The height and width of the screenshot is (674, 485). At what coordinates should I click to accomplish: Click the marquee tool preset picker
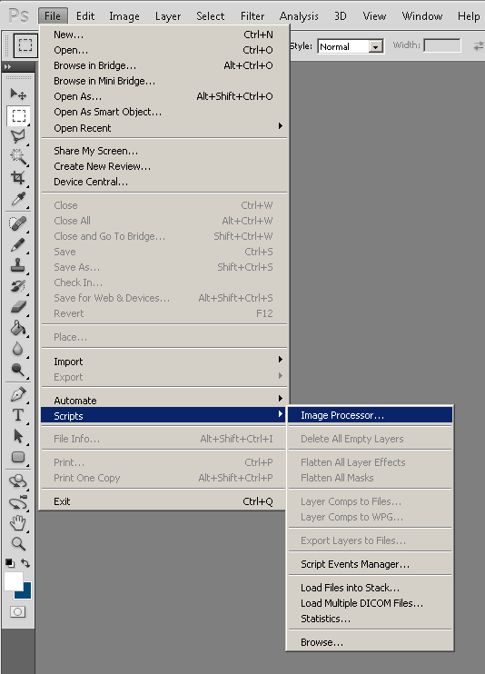coord(25,45)
